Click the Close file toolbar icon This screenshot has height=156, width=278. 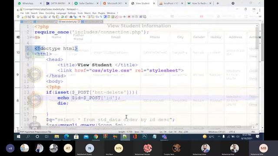38,17
